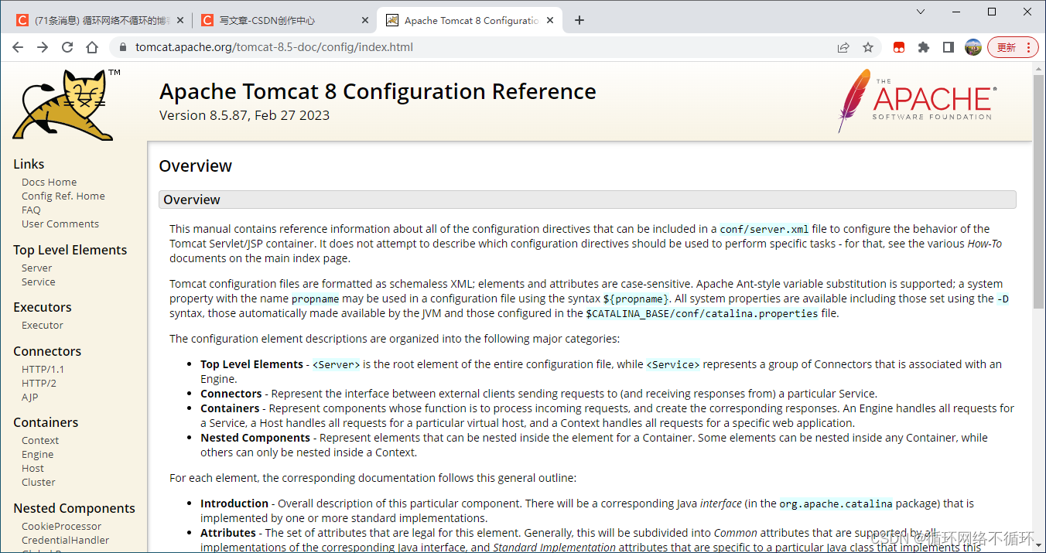Viewport: 1046px width, 553px height.
Task: Click the conf/server.xml code text
Action: [x=764, y=230]
